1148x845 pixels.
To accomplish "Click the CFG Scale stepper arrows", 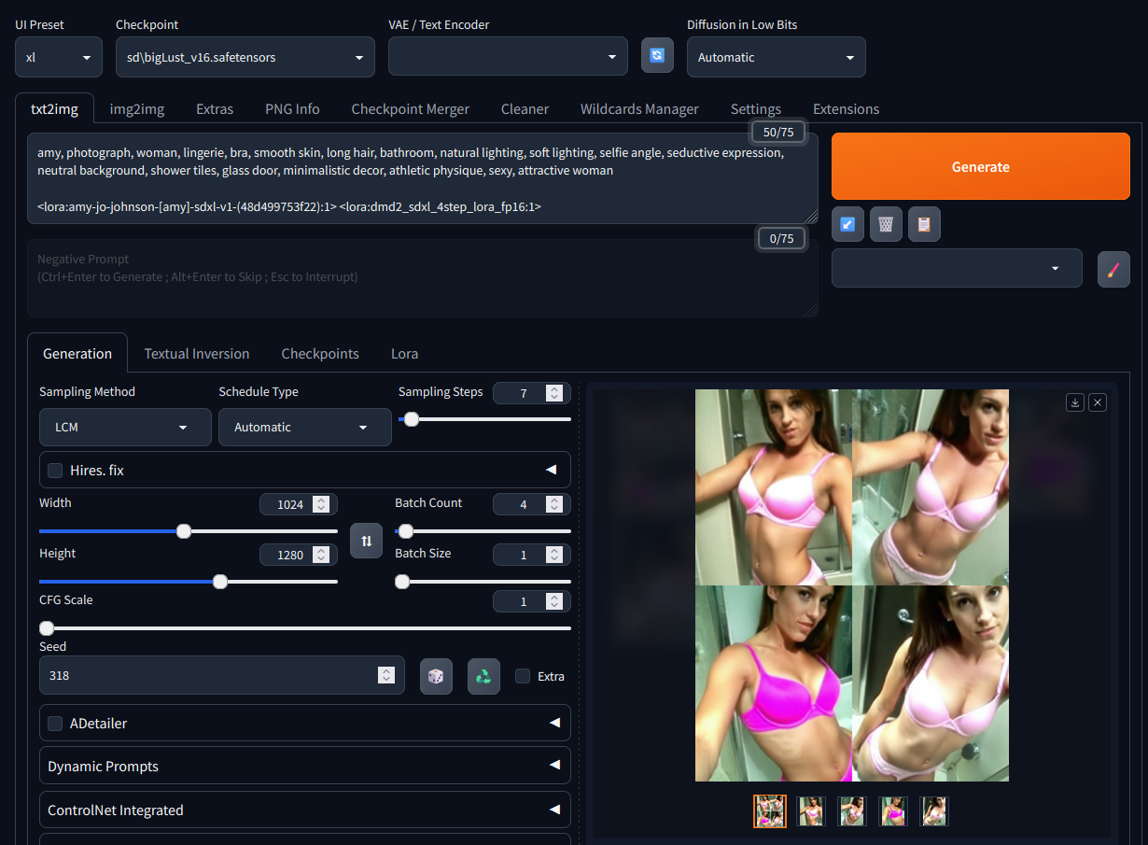I will [x=554, y=601].
